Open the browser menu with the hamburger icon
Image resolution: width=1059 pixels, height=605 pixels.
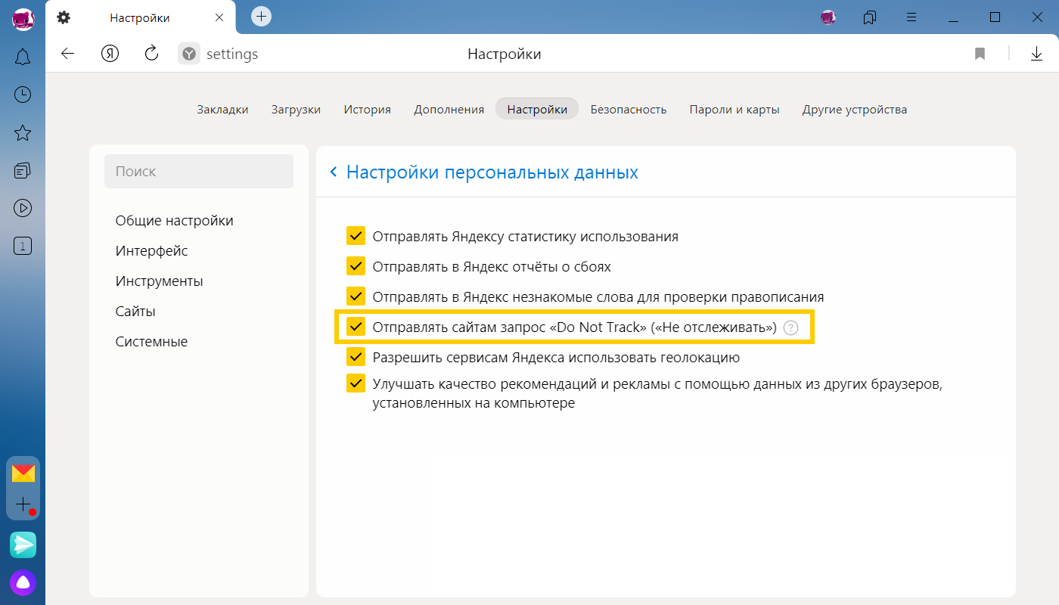click(911, 17)
